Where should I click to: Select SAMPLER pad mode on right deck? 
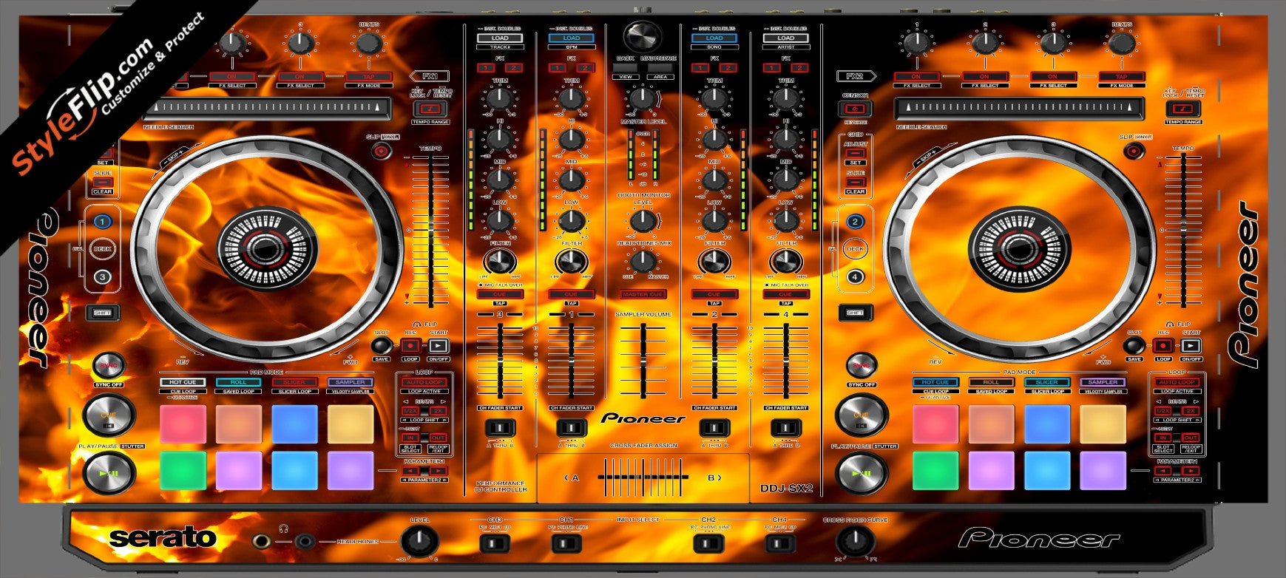tap(1103, 382)
